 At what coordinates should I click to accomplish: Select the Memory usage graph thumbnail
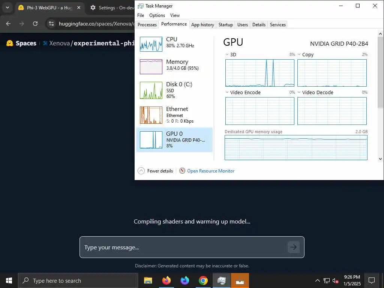pos(151,66)
